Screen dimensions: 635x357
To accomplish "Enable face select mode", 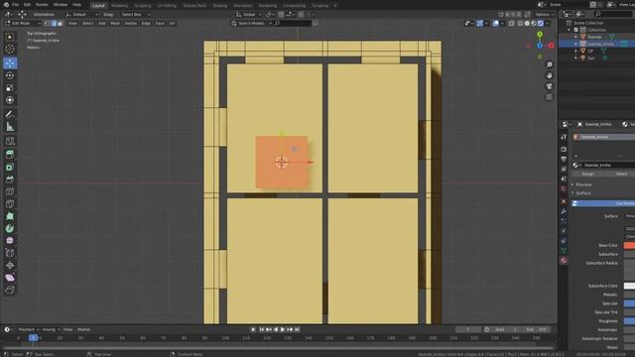I will tap(60, 24).
